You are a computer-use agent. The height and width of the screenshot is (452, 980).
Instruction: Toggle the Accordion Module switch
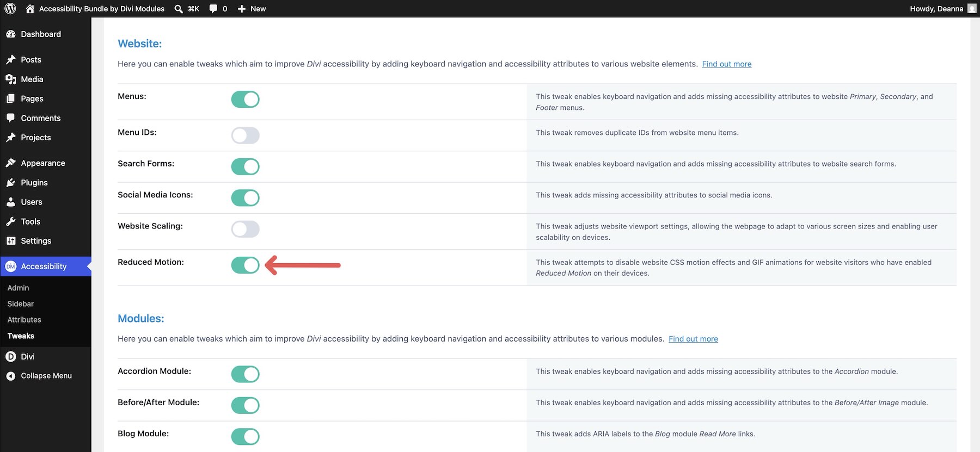point(246,374)
